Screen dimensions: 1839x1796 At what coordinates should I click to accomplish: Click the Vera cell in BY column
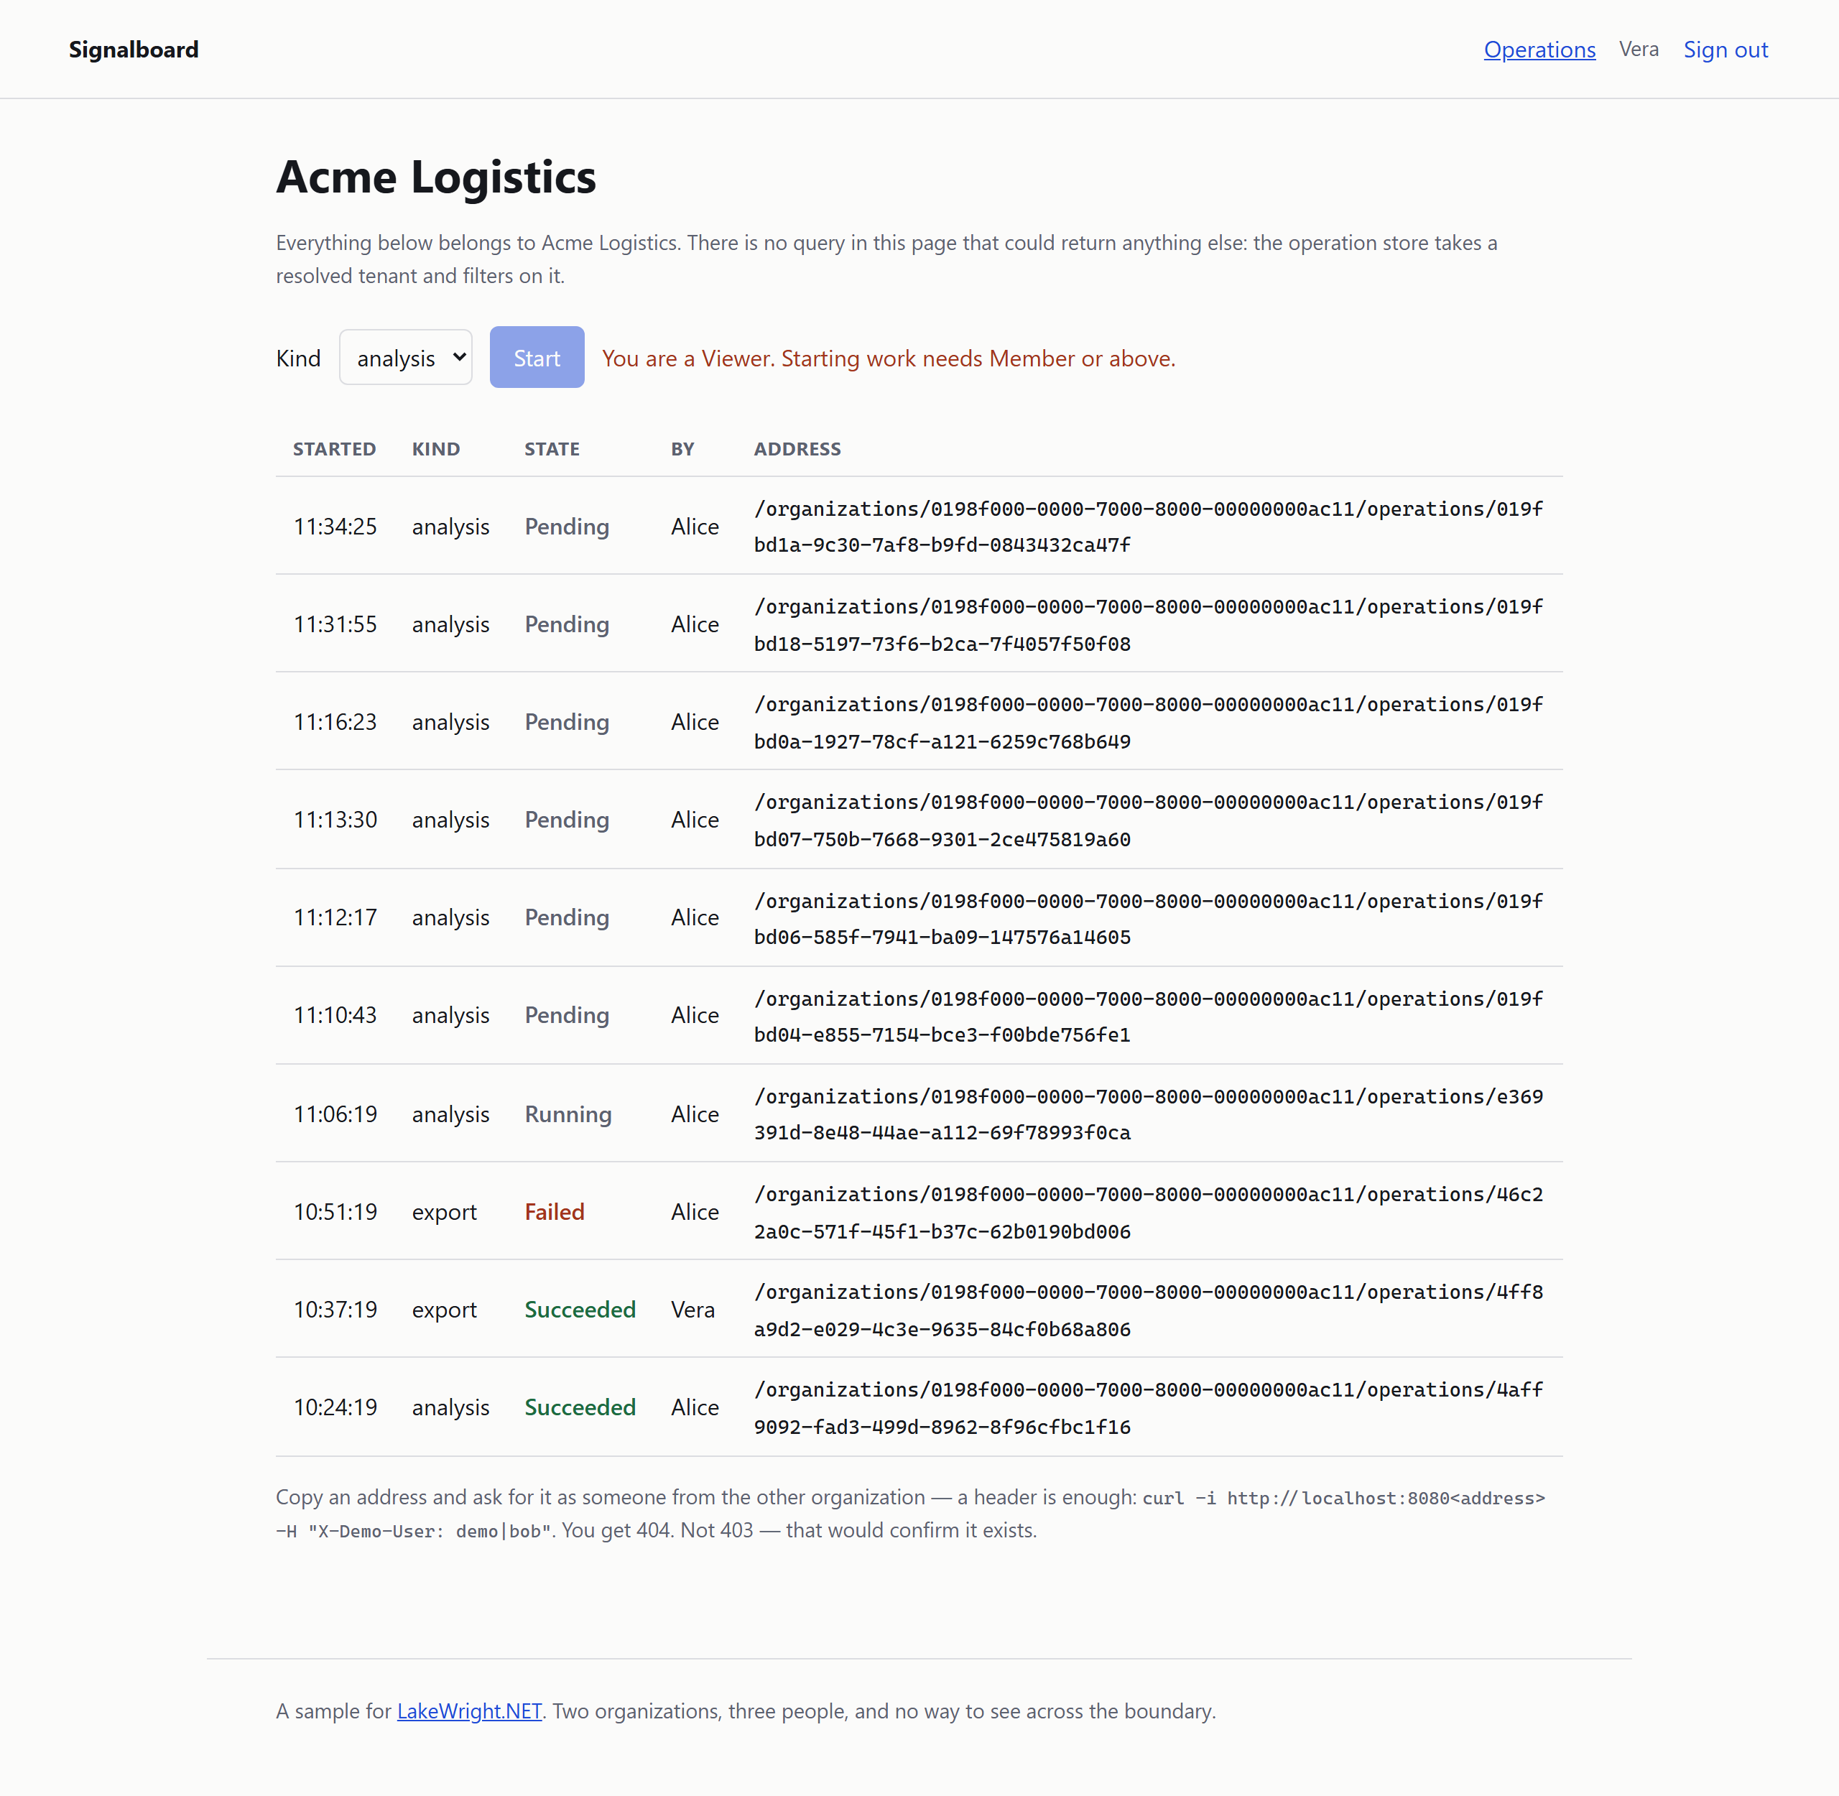[x=693, y=1309]
